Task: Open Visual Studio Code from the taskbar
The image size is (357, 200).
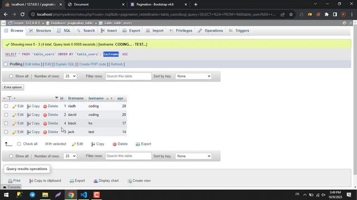Action: pyautogui.click(x=84, y=195)
